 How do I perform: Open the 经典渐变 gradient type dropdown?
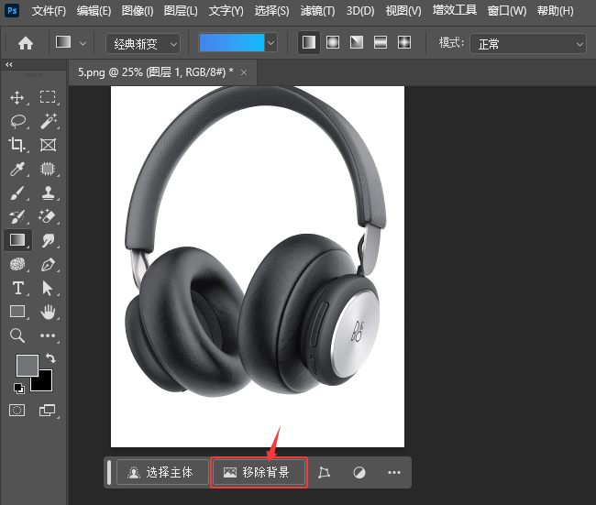point(142,44)
